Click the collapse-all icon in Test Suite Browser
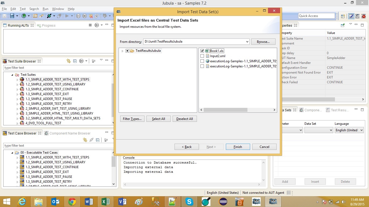369x207 pixels. coord(75,61)
